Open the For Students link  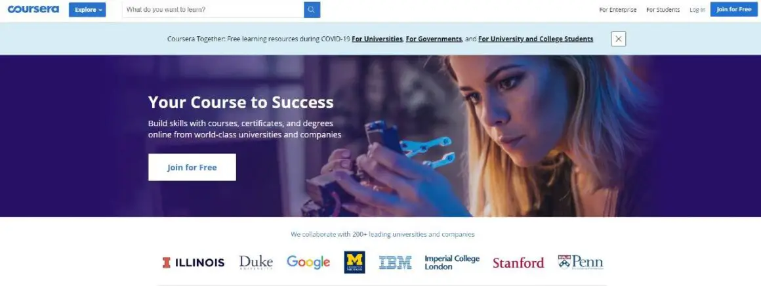pos(663,10)
